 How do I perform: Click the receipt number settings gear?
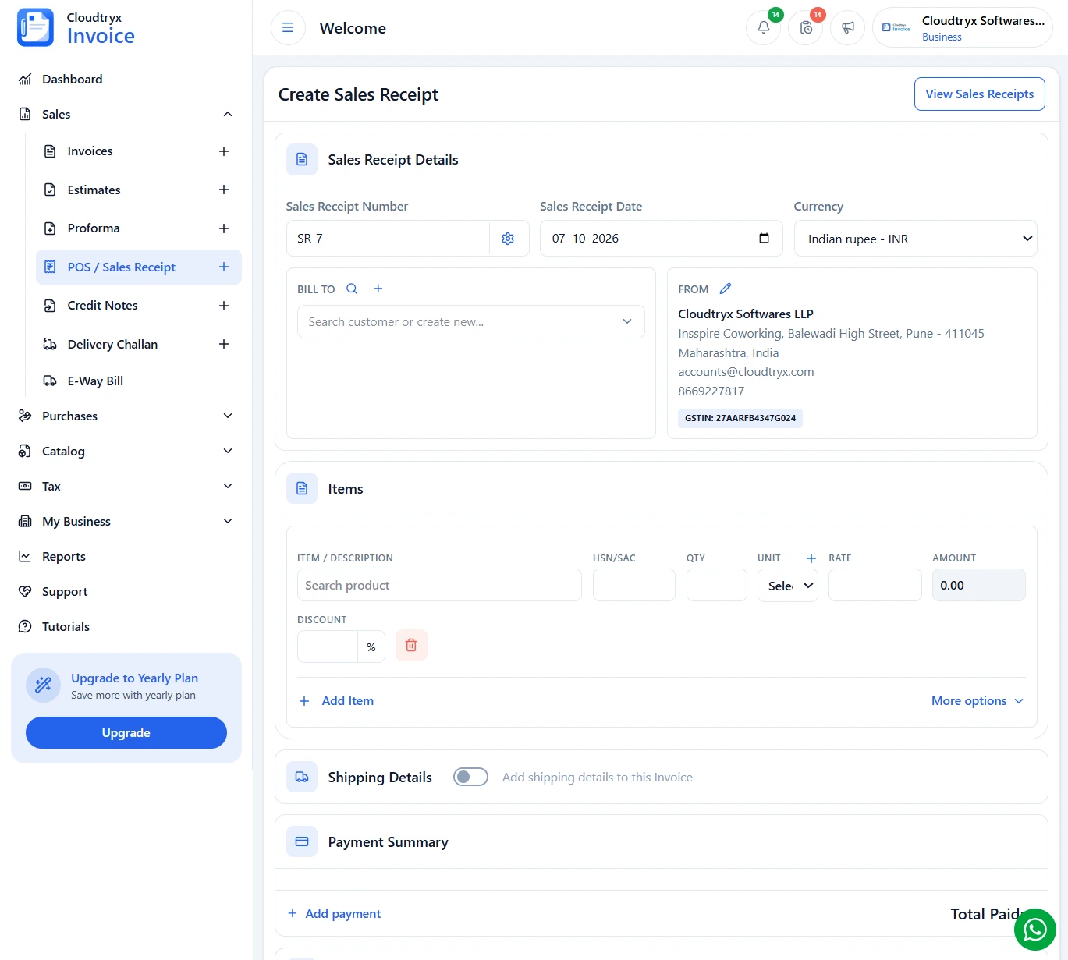(508, 239)
